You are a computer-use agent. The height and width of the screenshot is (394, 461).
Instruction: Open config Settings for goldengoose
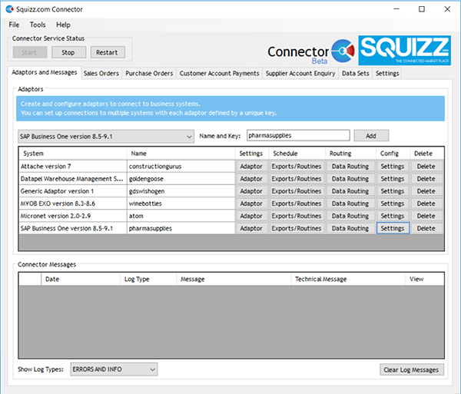(393, 179)
